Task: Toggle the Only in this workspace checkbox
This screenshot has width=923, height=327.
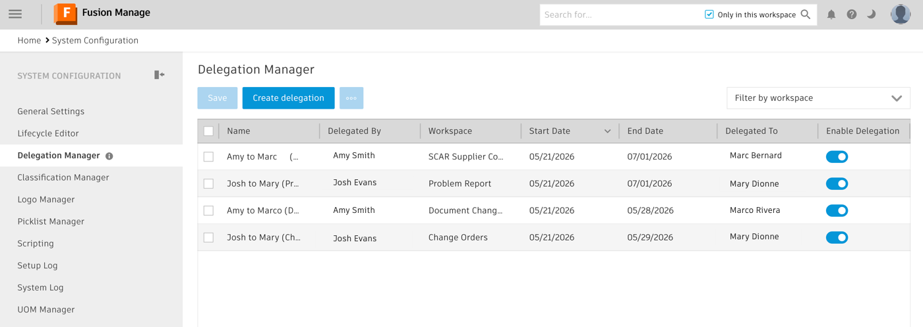Action: click(709, 15)
